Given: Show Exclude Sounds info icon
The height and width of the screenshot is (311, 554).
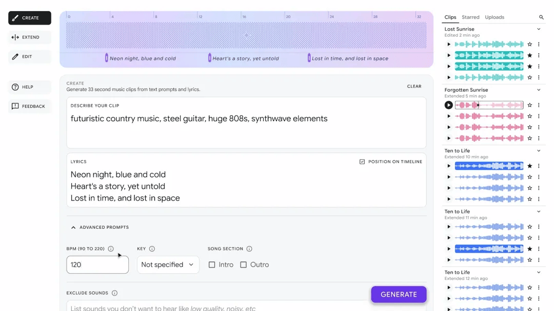Looking at the screenshot, I should (x=114, y=293).
